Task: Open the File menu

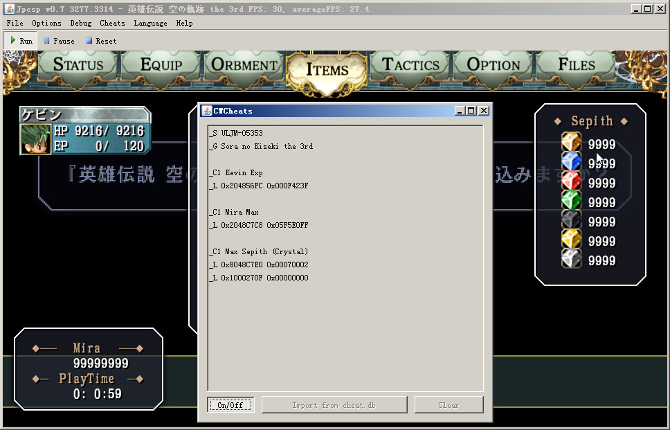Action: tap(15, 23)
